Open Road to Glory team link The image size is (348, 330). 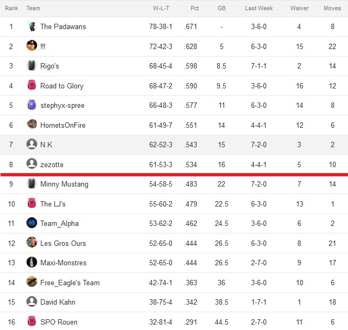pyautogui.click(x=62, y=86)
